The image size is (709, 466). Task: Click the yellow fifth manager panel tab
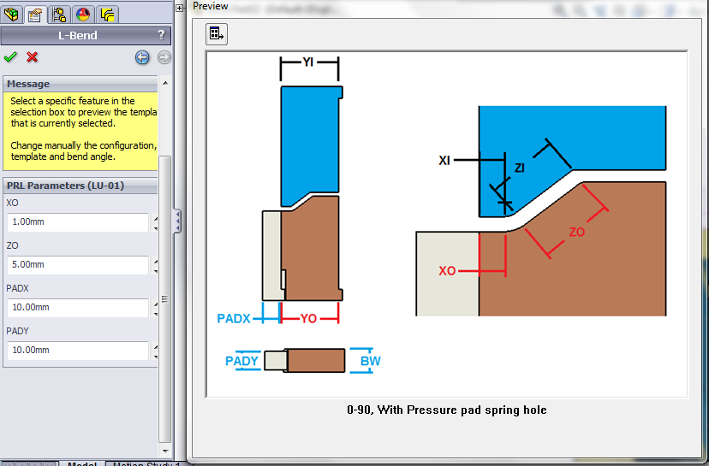pos(106,14)
